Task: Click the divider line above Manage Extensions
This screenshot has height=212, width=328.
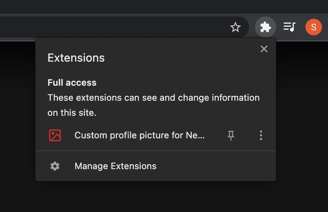Action: point(156,151)
